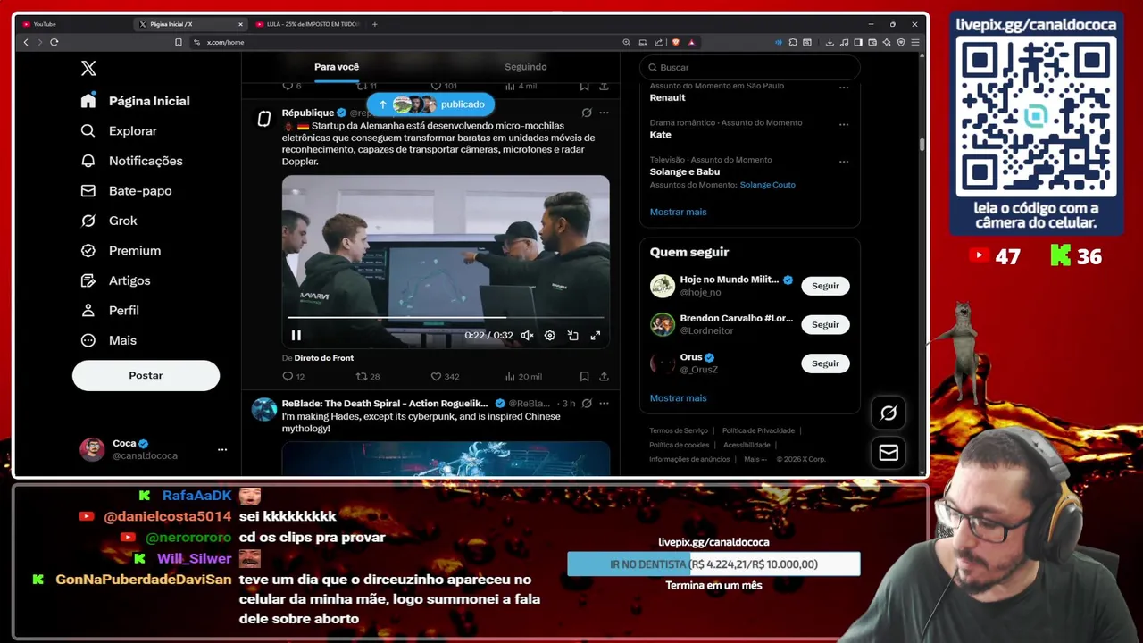Repost the République post with 28 reposts
Viewport: 1143px width, 643px height.
pyautogui.click(x=368, y=377)
